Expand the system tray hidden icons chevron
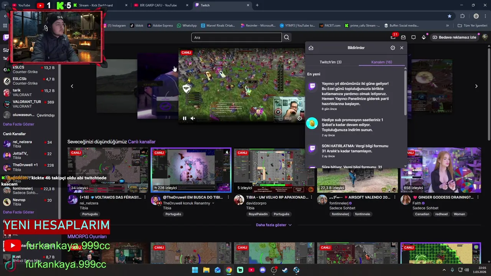Viewport: 491px width, 276px height. coord(444,270)
